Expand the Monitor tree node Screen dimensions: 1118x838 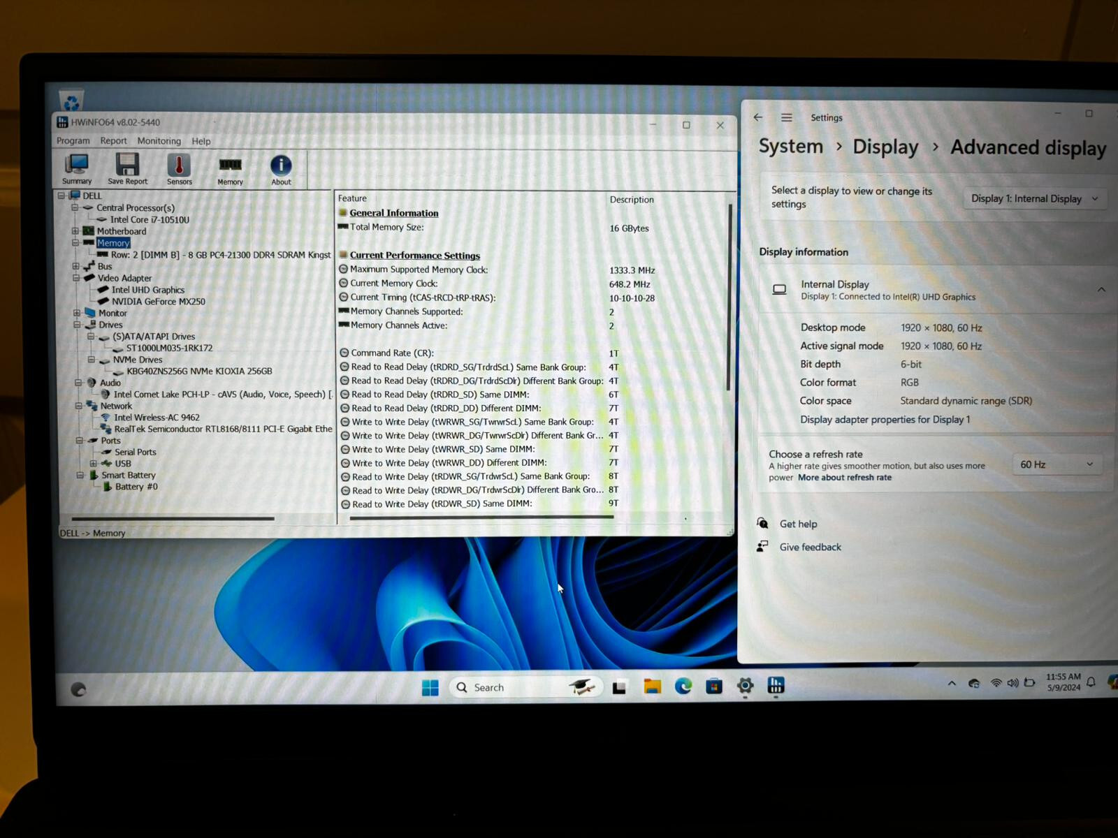click(x=76, y=313)
